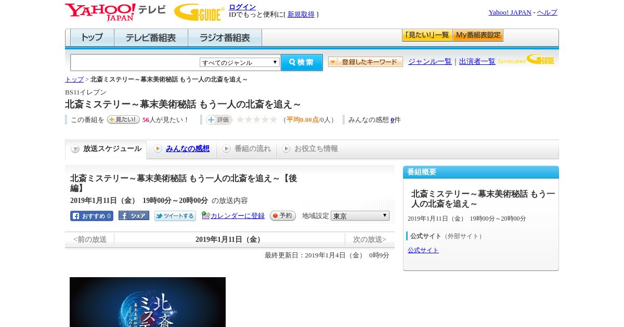This screenshot has height=327, width=624.
Task: Select the お役立ち情報 tab
Action: [310, 149]
